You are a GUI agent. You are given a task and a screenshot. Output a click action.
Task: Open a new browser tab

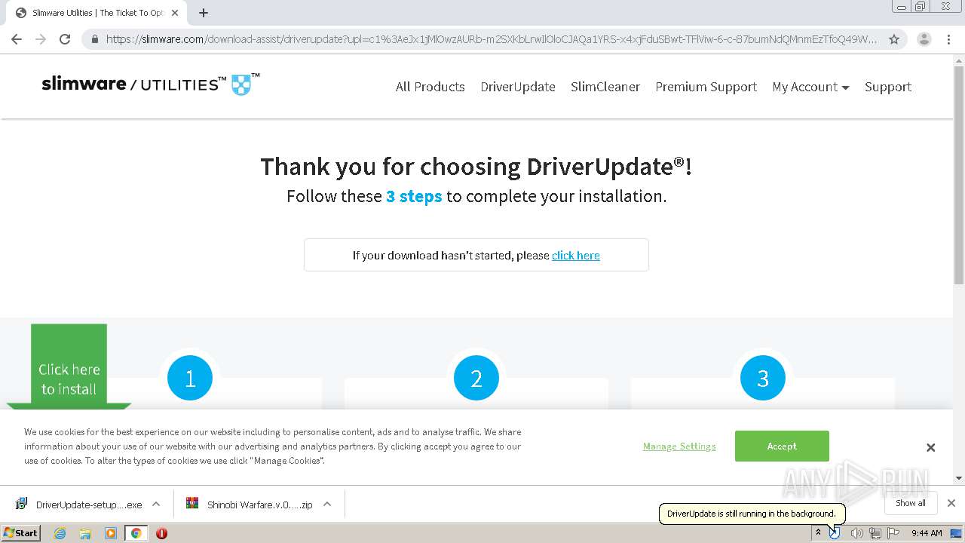(204, 13)
